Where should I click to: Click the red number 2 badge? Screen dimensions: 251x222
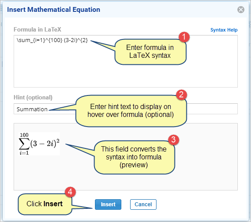pyautogui.click(x=182, y=95)
